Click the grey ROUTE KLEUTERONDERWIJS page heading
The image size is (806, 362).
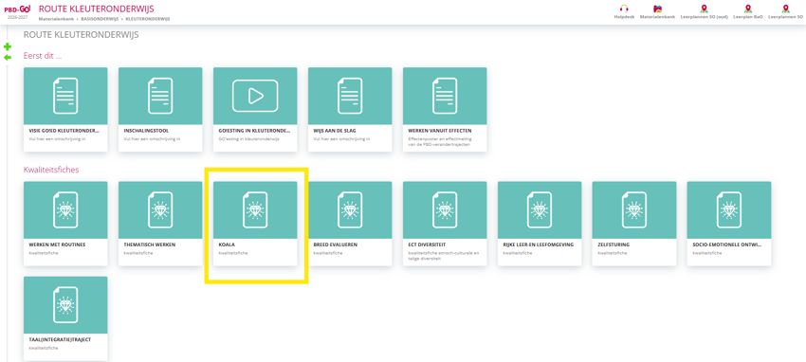(x=81, y=35)
